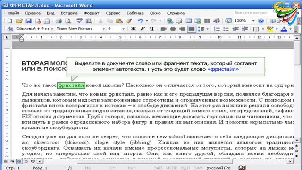Click highlighted word фристайл in document
The width and height of the screenshot is (302, 170).
click(x=71, y=85)
